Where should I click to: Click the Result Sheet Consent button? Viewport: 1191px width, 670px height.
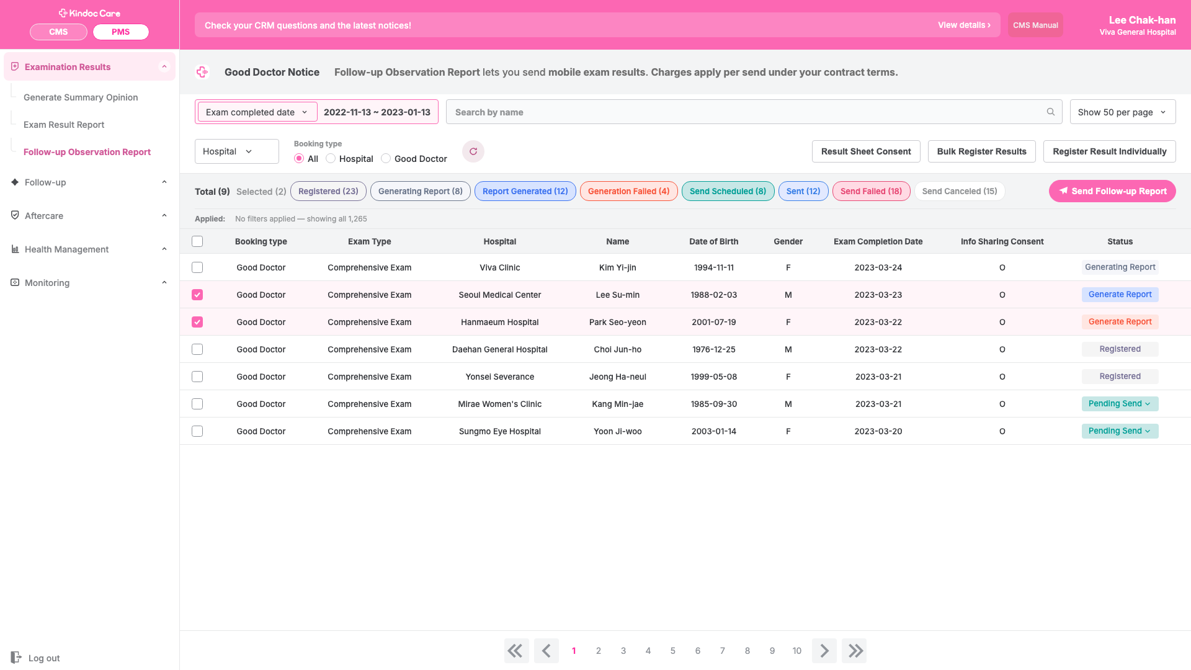click(x=866, y=151)
